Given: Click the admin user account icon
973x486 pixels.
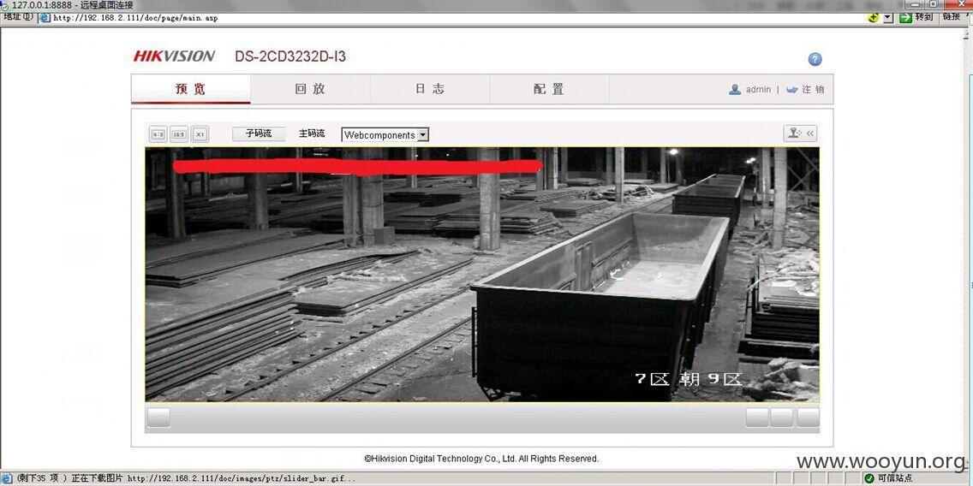Looking at the screenshot, I should 736,90.
